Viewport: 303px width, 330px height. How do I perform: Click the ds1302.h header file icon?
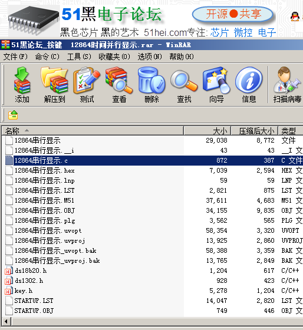(9, 280)
